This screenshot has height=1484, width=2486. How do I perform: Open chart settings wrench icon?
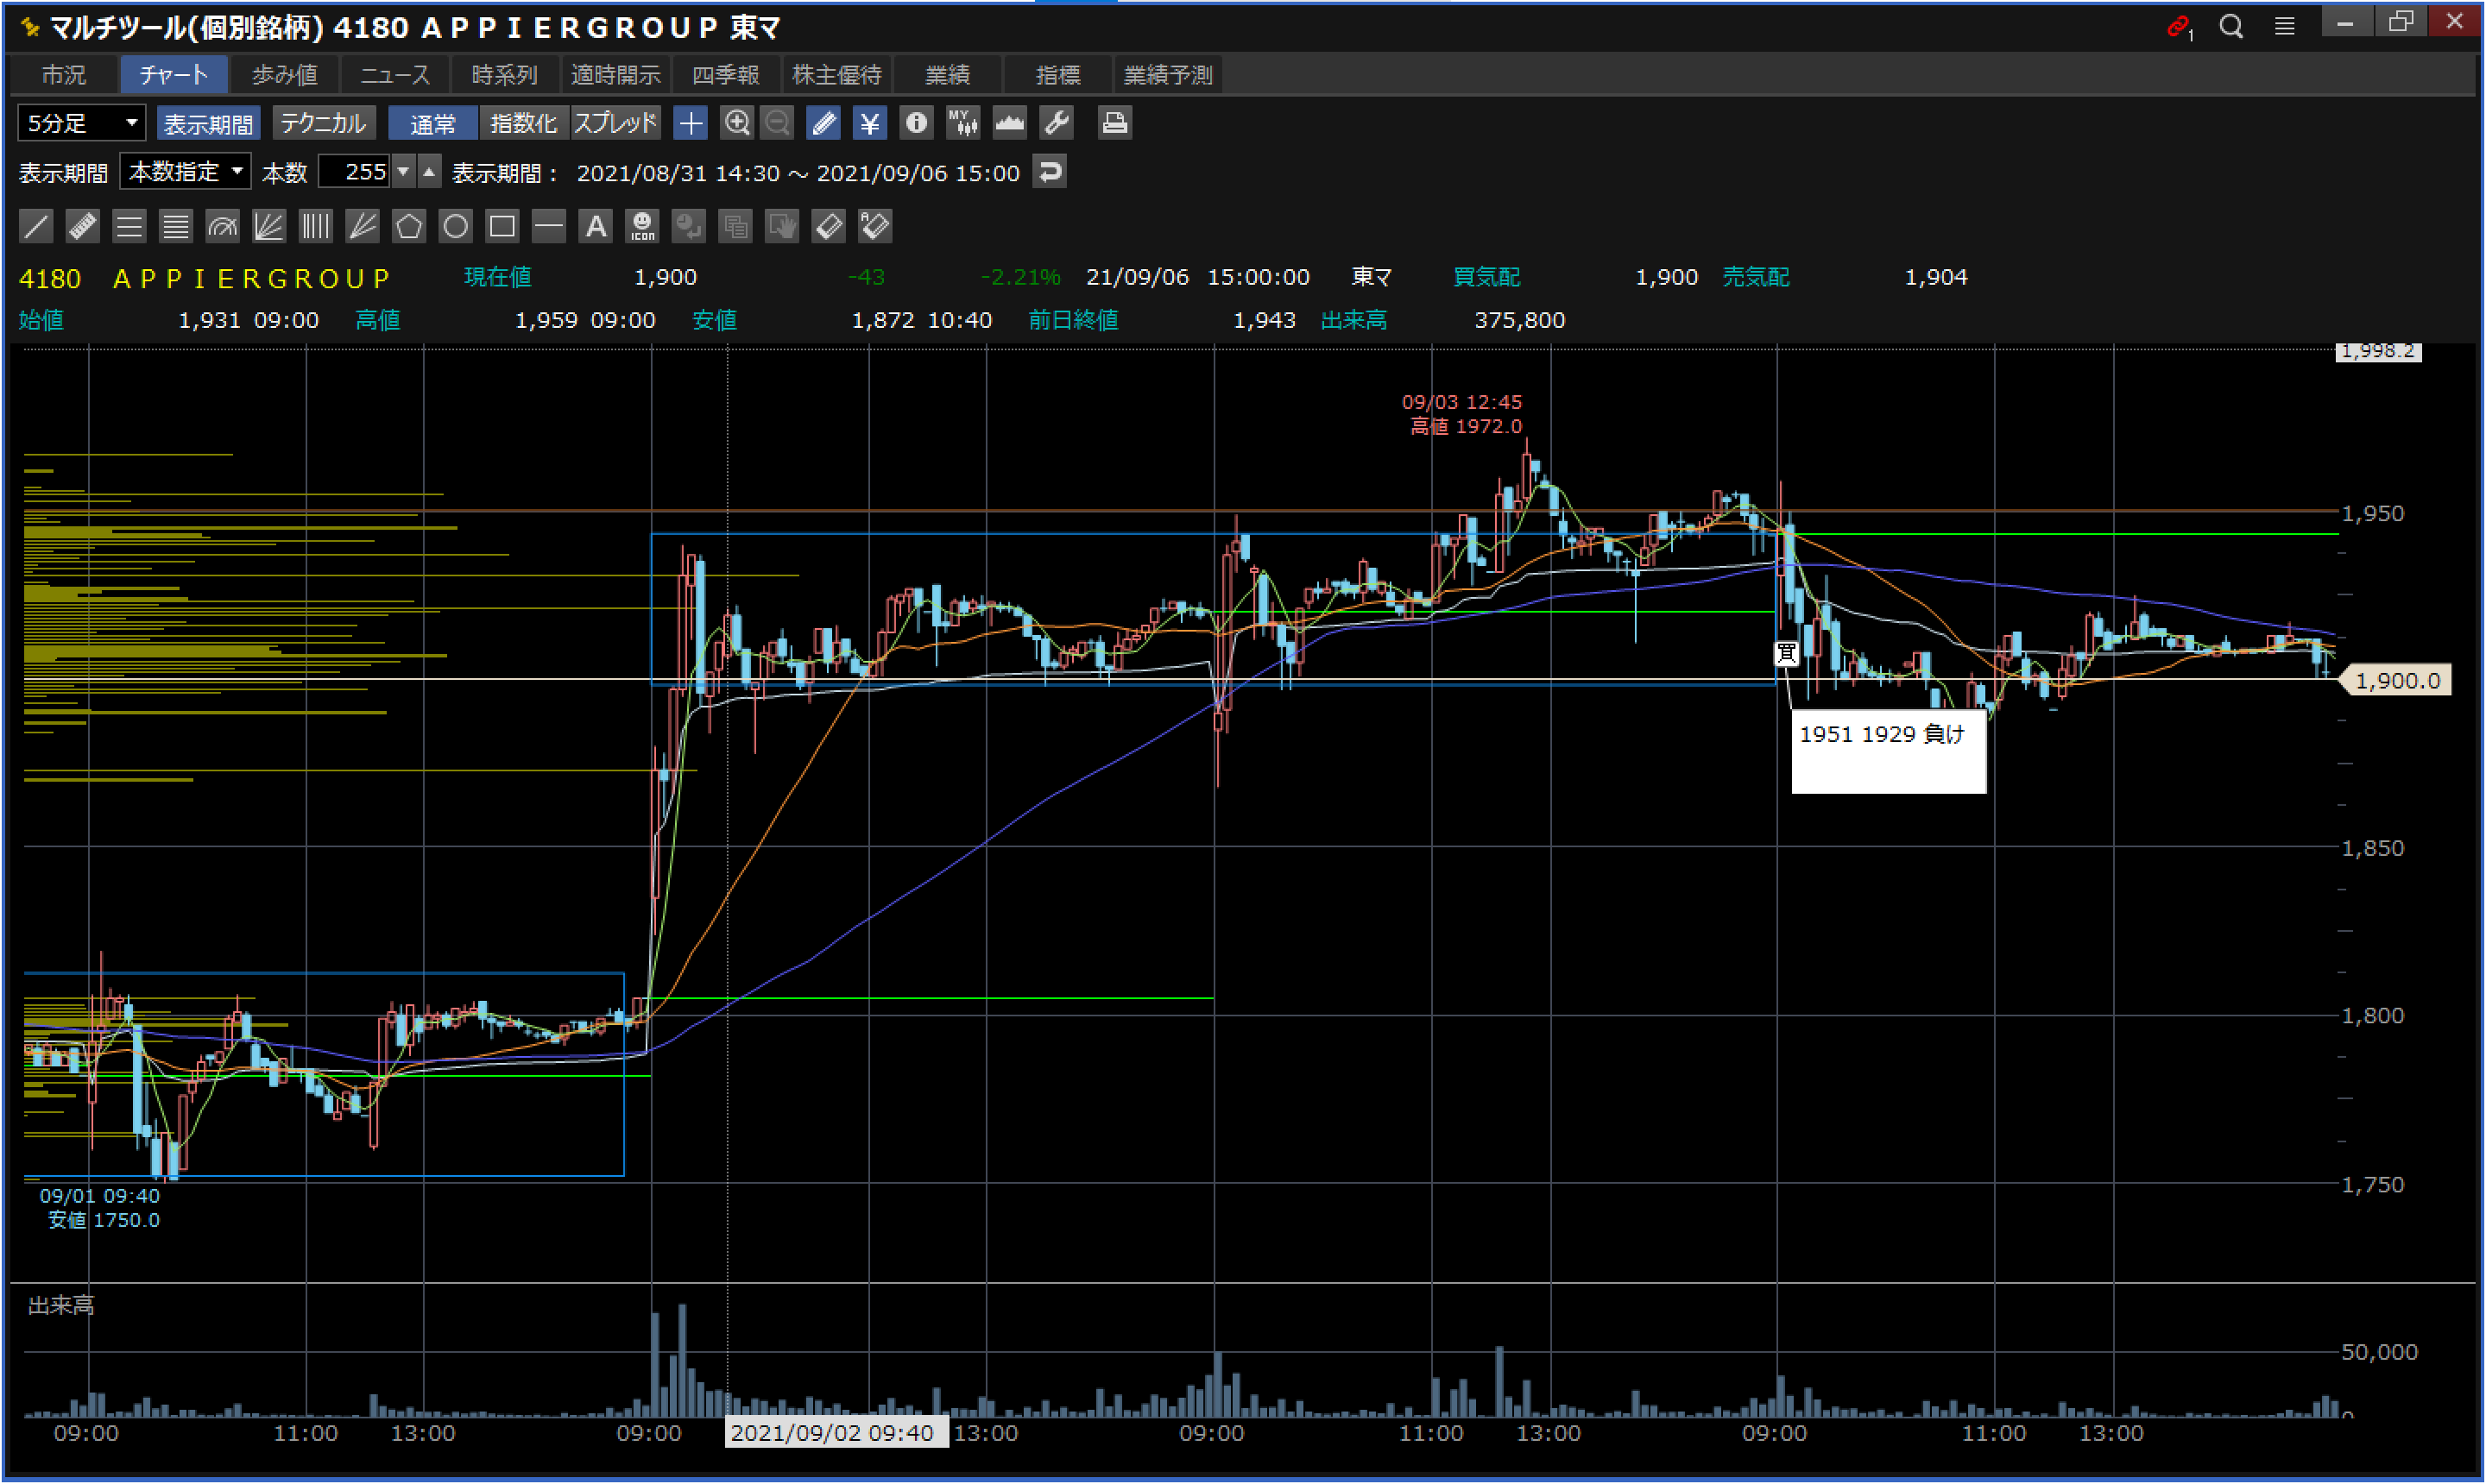tap(1057, 123)
